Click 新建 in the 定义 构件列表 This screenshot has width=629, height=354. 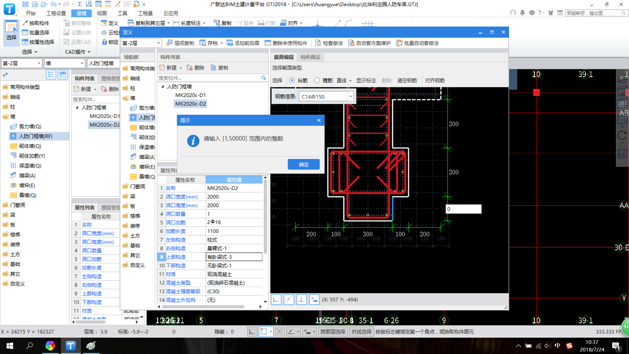coord(168,68)
